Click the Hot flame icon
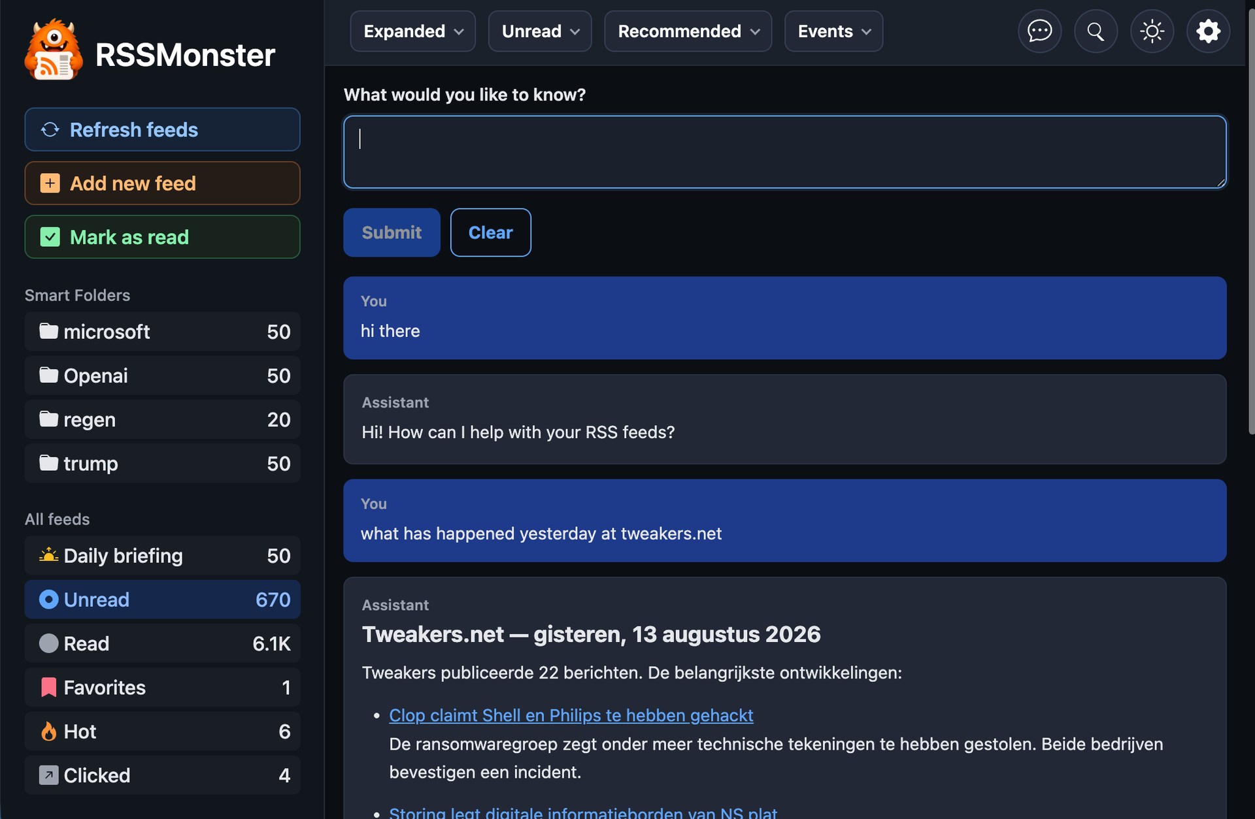This screenshot has width=1255, height=819. pyautogui.click(x=48, y=731)
